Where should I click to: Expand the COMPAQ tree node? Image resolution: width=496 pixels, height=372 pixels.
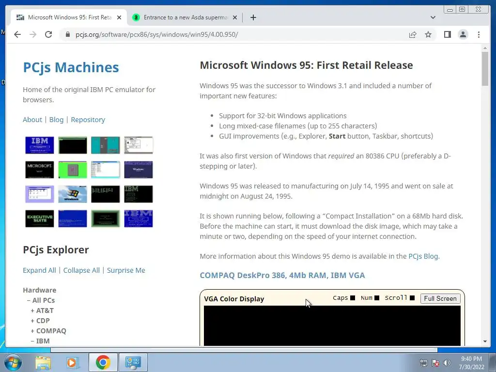click(x=48, y=330)
